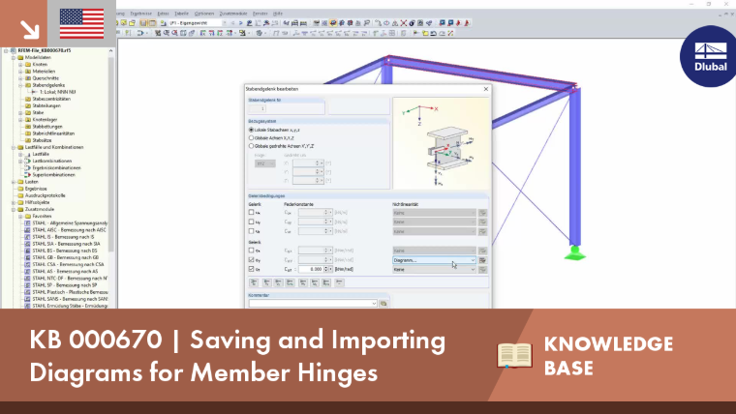Open the Diagramm nonlinearity dropdown
The height and width of the screenshot is (414, 736).
(434, 260)
